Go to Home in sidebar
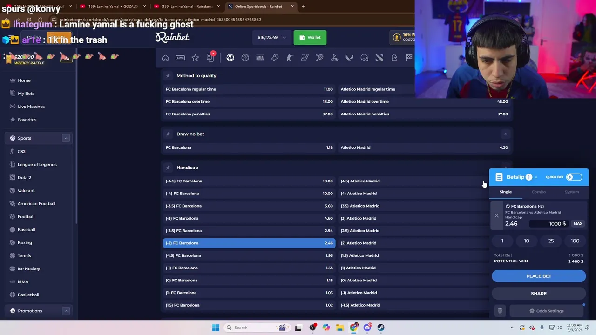Screen dimensions: 596x335 tap(24, 80)
